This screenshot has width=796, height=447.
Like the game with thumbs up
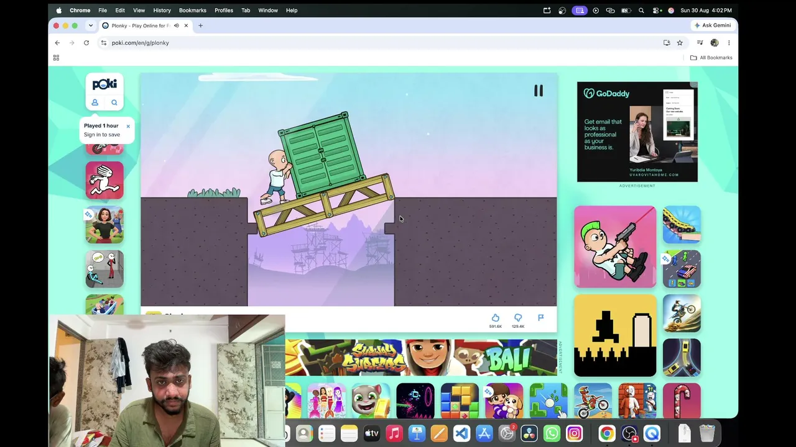click(x=495, y=318)
